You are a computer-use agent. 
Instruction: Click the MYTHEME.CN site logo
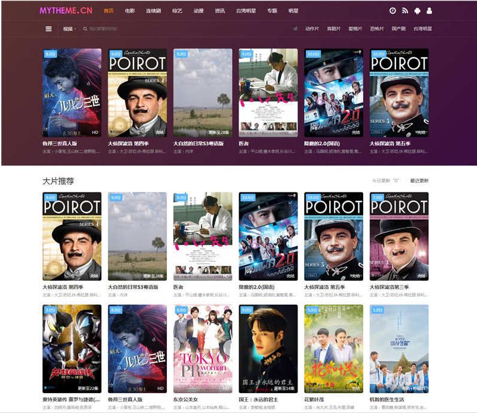(x=66, y=11)
